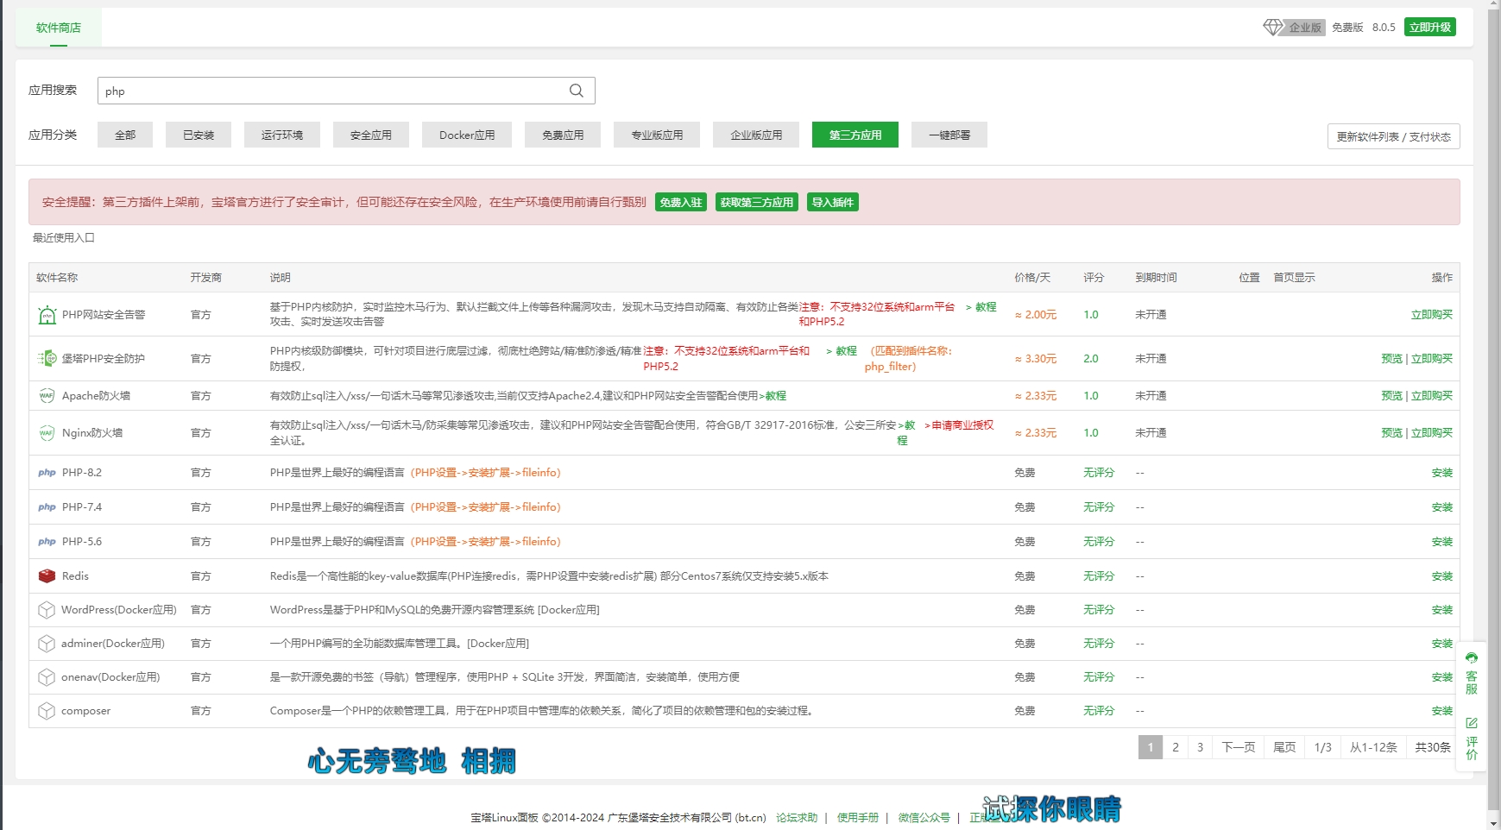Click the Nginx防火墙 WAF icon

click(47, 433)
